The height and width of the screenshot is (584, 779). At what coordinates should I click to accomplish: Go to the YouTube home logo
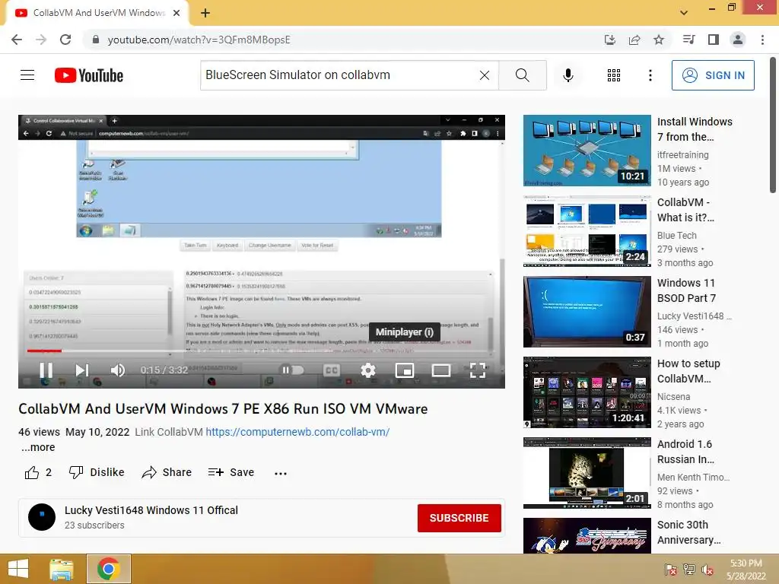click(89, 75)
